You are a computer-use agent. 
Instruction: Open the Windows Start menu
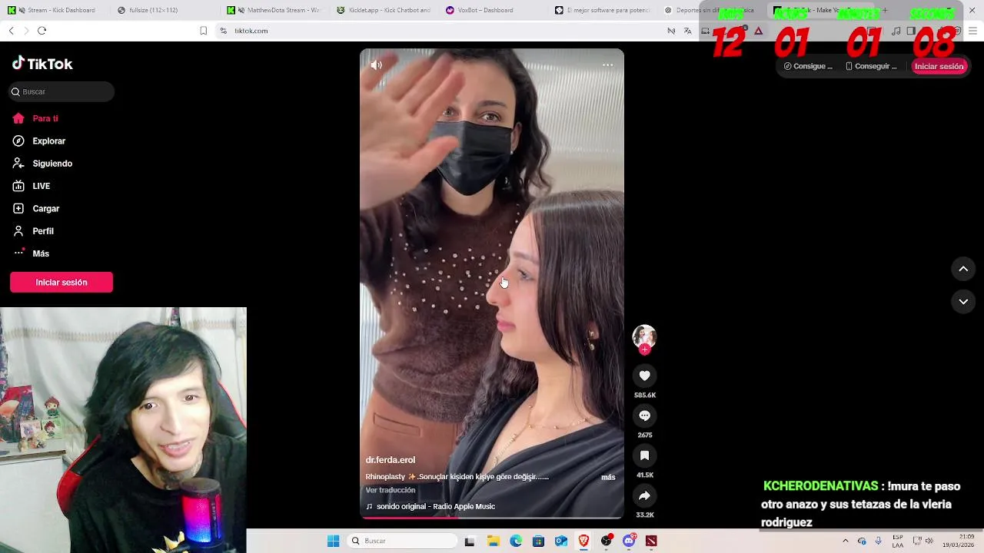(333, 541)
